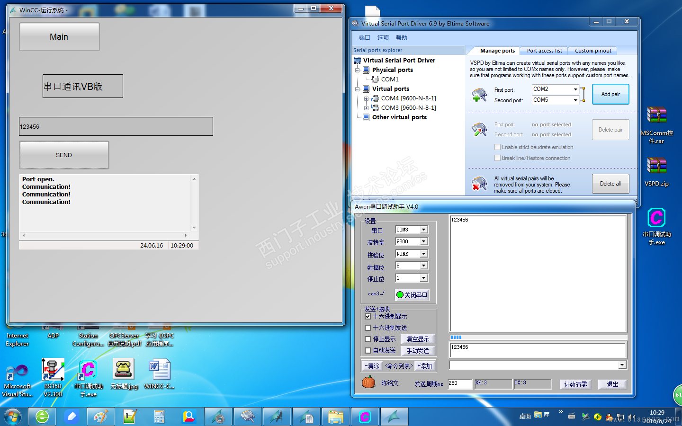682x426 pixels.
Task: Select the COM1 physical port icon
Action: [x=375, y=79]
